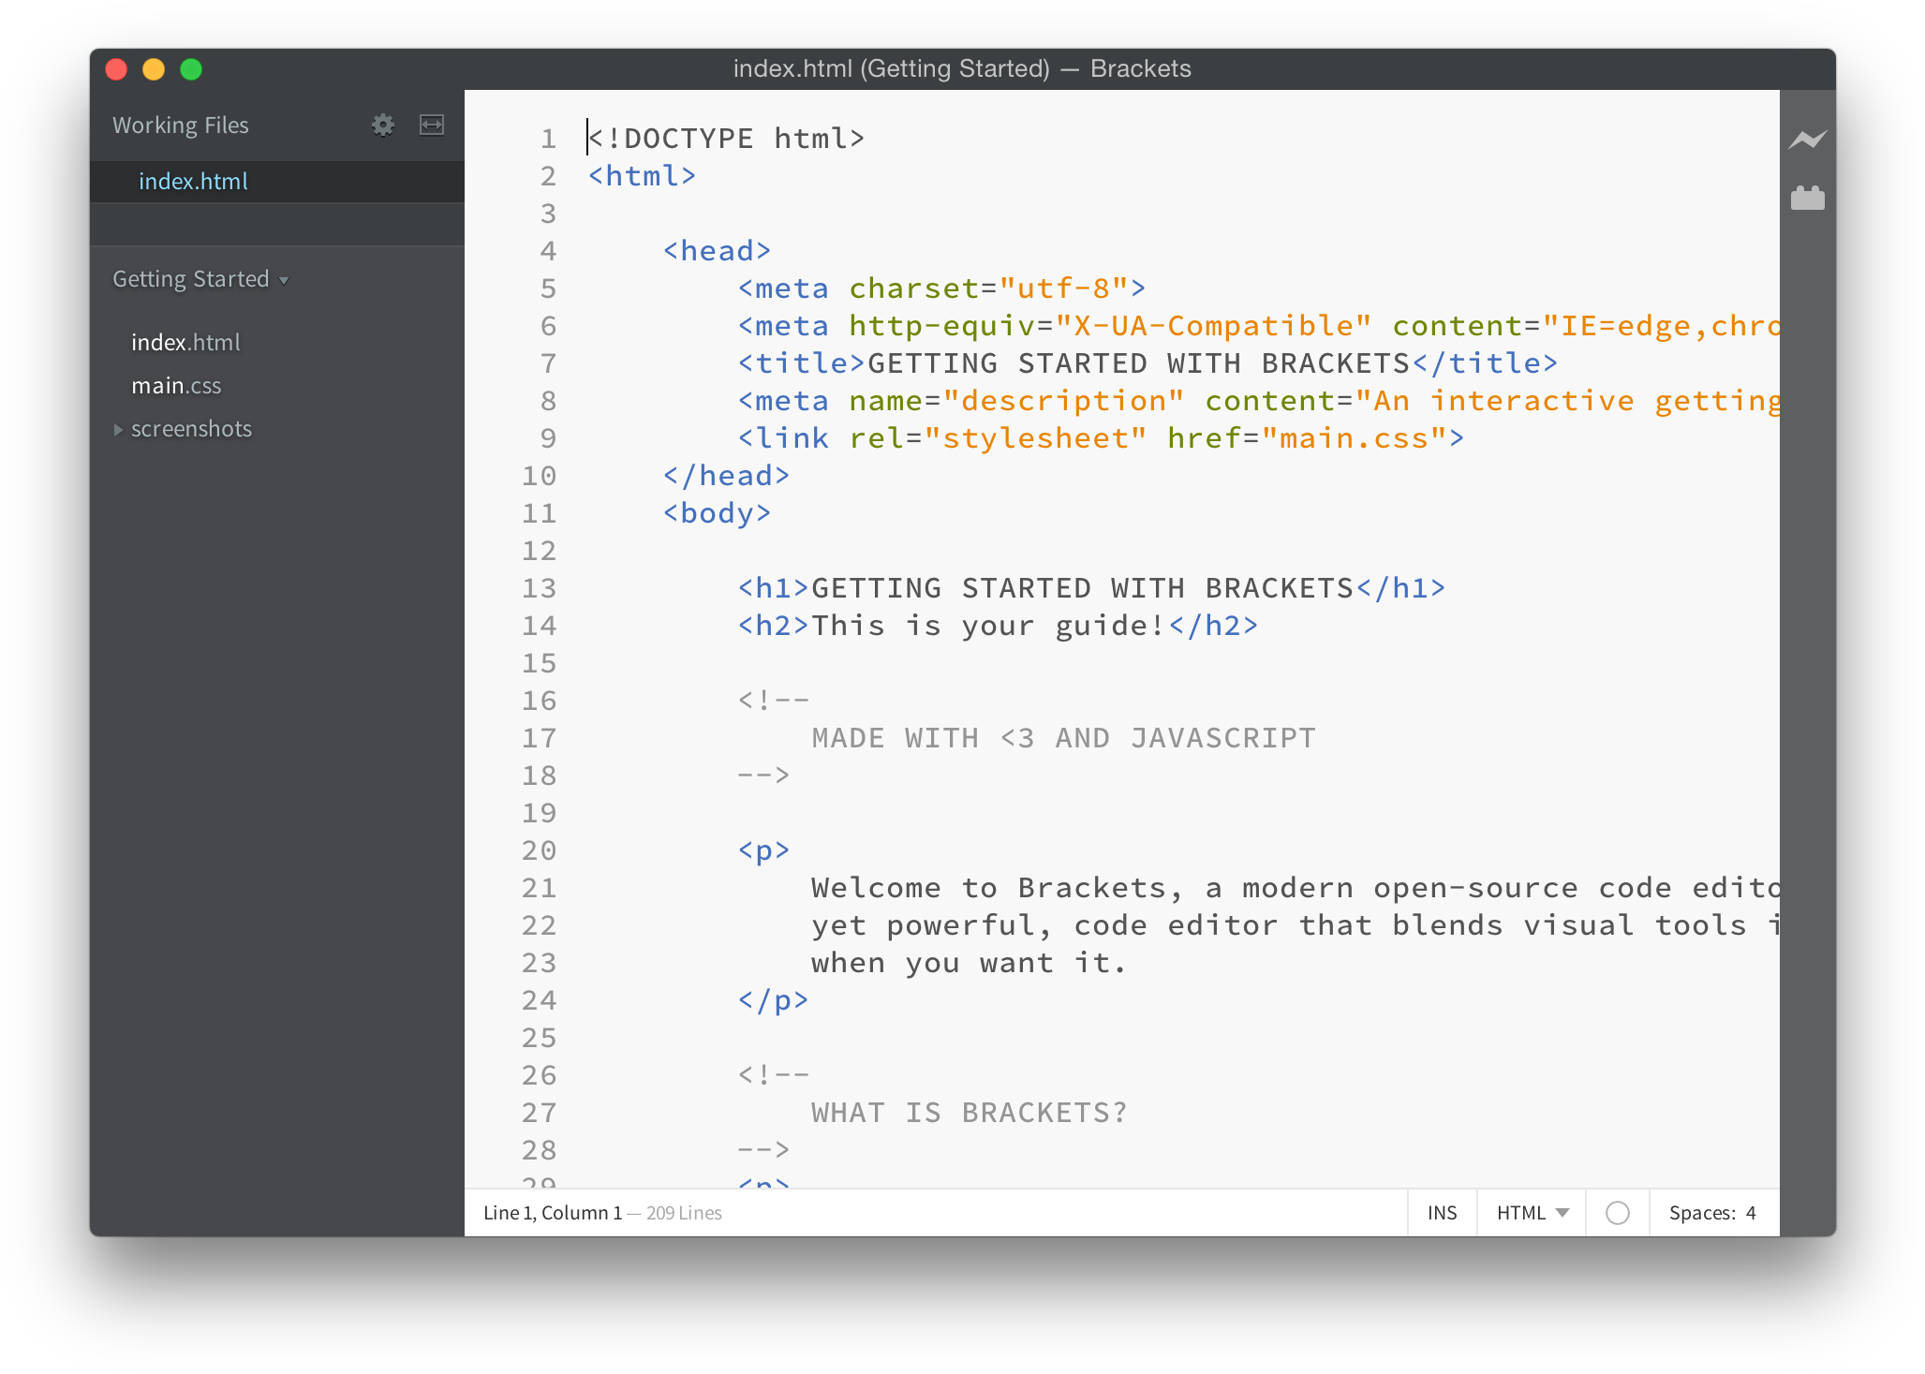Screen dimensions: 1925x1374
Task: Enable split-view editor layout
Action: (x=432, y=125)
